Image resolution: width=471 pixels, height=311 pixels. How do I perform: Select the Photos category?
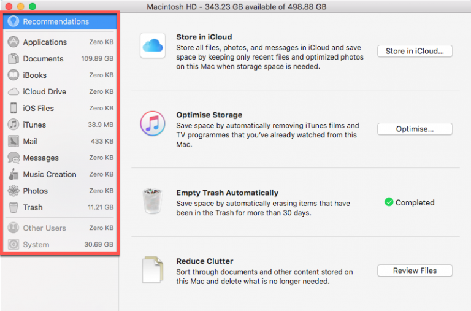pyautogui.click(x=59, y=191)
